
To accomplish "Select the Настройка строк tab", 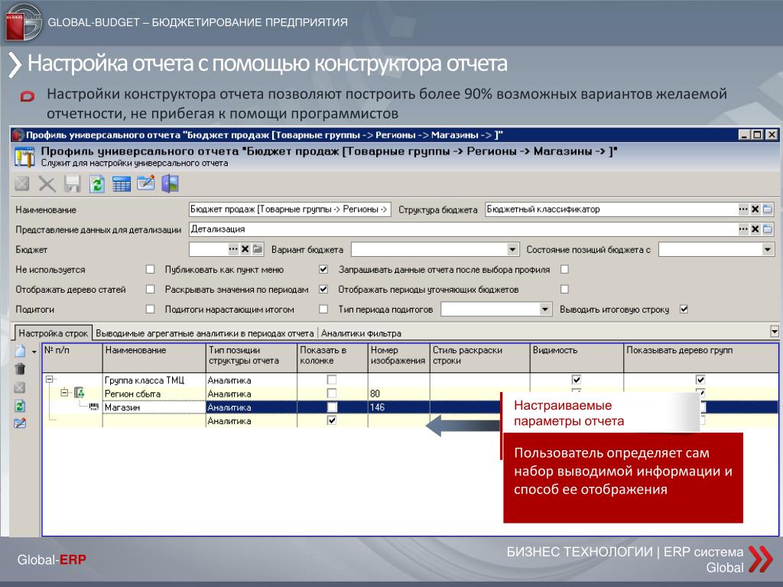I will pyautogui.click(x=53, y=333).
